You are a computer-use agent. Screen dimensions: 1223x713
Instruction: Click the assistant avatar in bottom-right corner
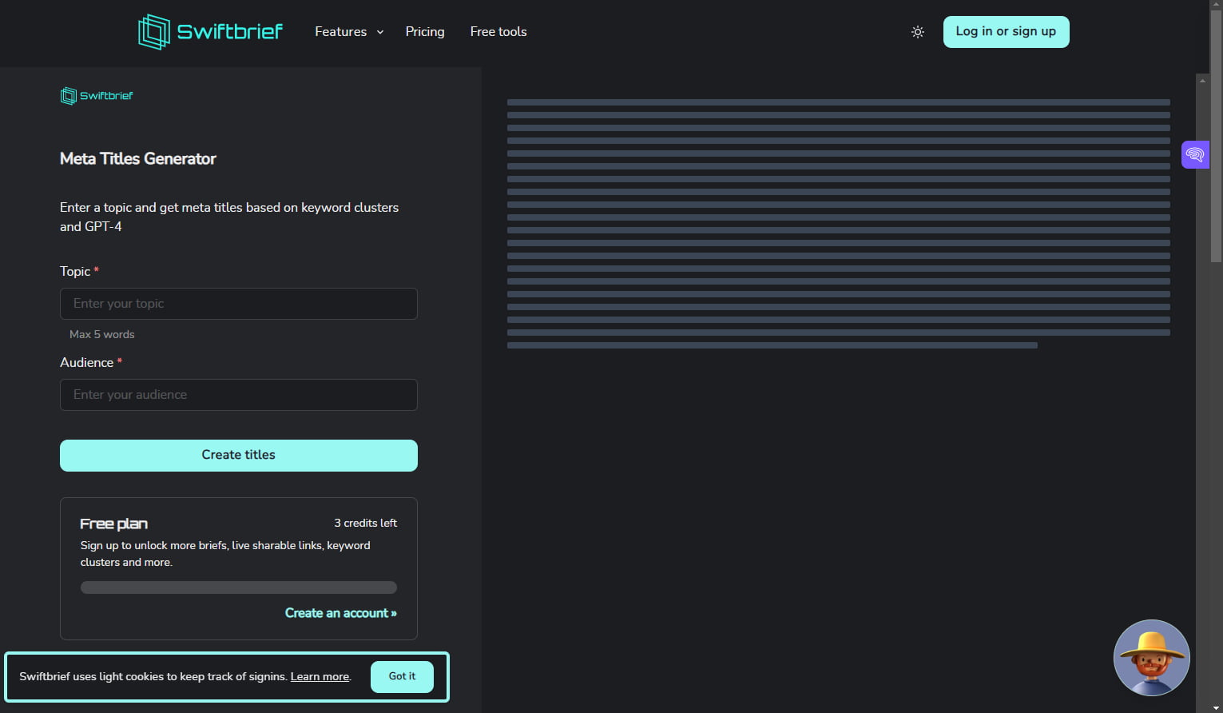[1151, 657]
